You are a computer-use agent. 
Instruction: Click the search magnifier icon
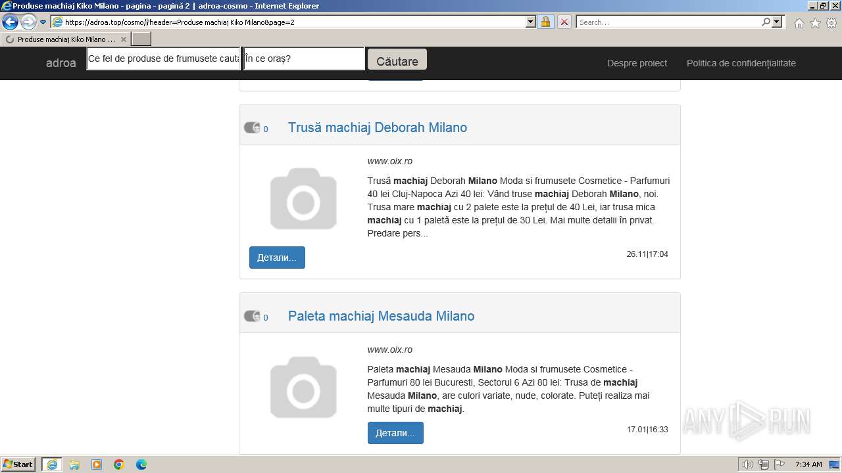[x=766, y=22]
